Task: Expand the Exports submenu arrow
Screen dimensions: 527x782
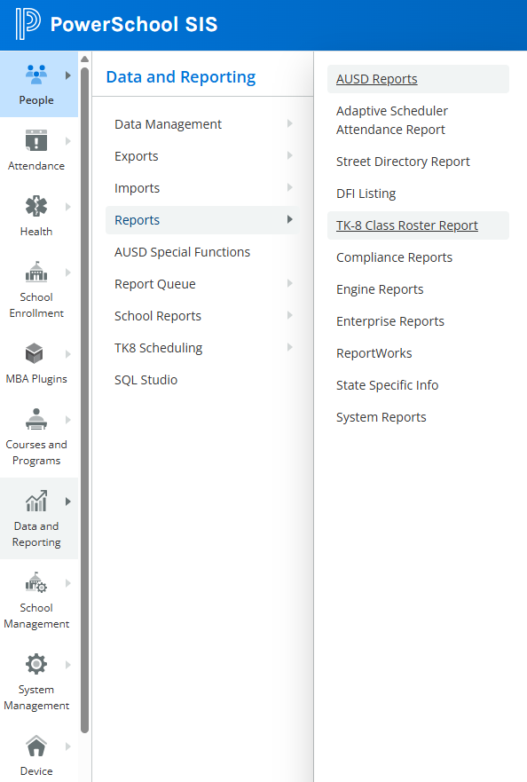Action: pos(290,155)
